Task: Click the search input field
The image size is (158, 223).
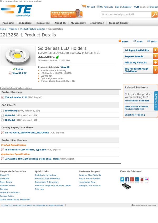Action: [126, 14]
